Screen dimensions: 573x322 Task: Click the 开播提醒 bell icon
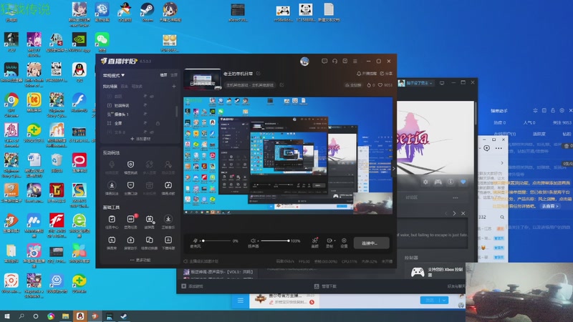pyautogui.click(x=359, y=74)
